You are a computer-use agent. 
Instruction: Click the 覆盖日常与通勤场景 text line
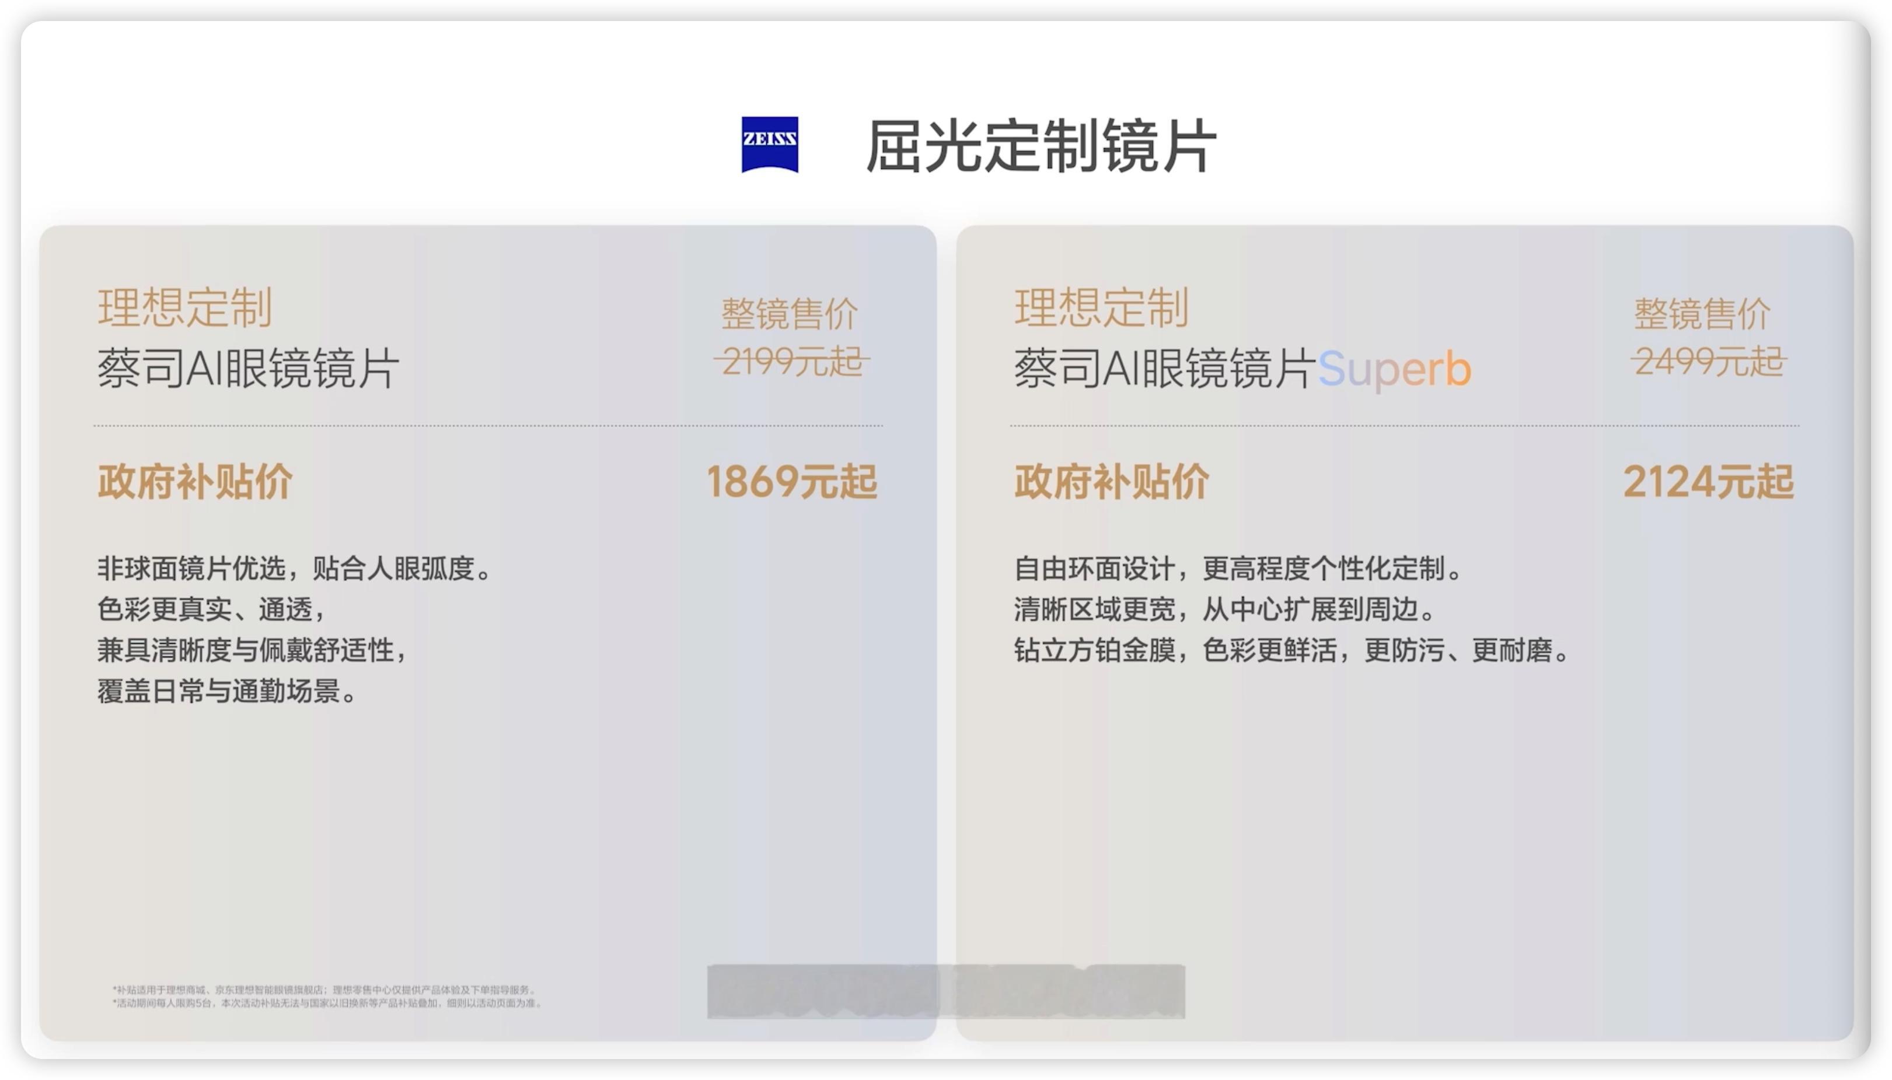227,690
